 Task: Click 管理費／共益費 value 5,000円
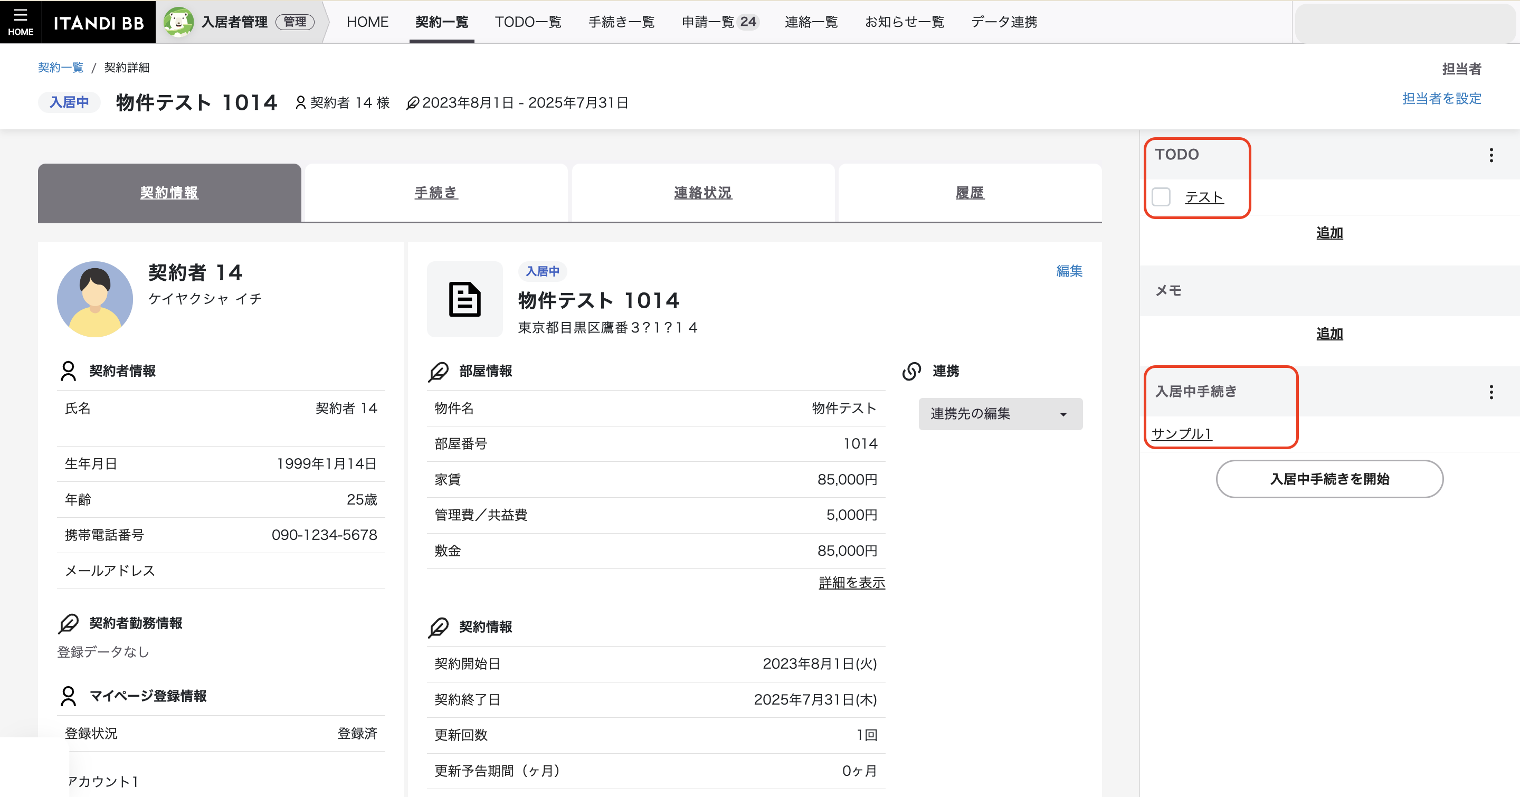coord(851,515)
